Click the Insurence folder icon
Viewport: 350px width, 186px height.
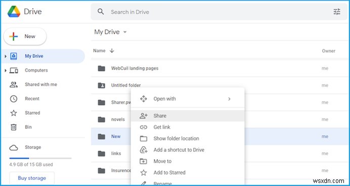[101, 171]
